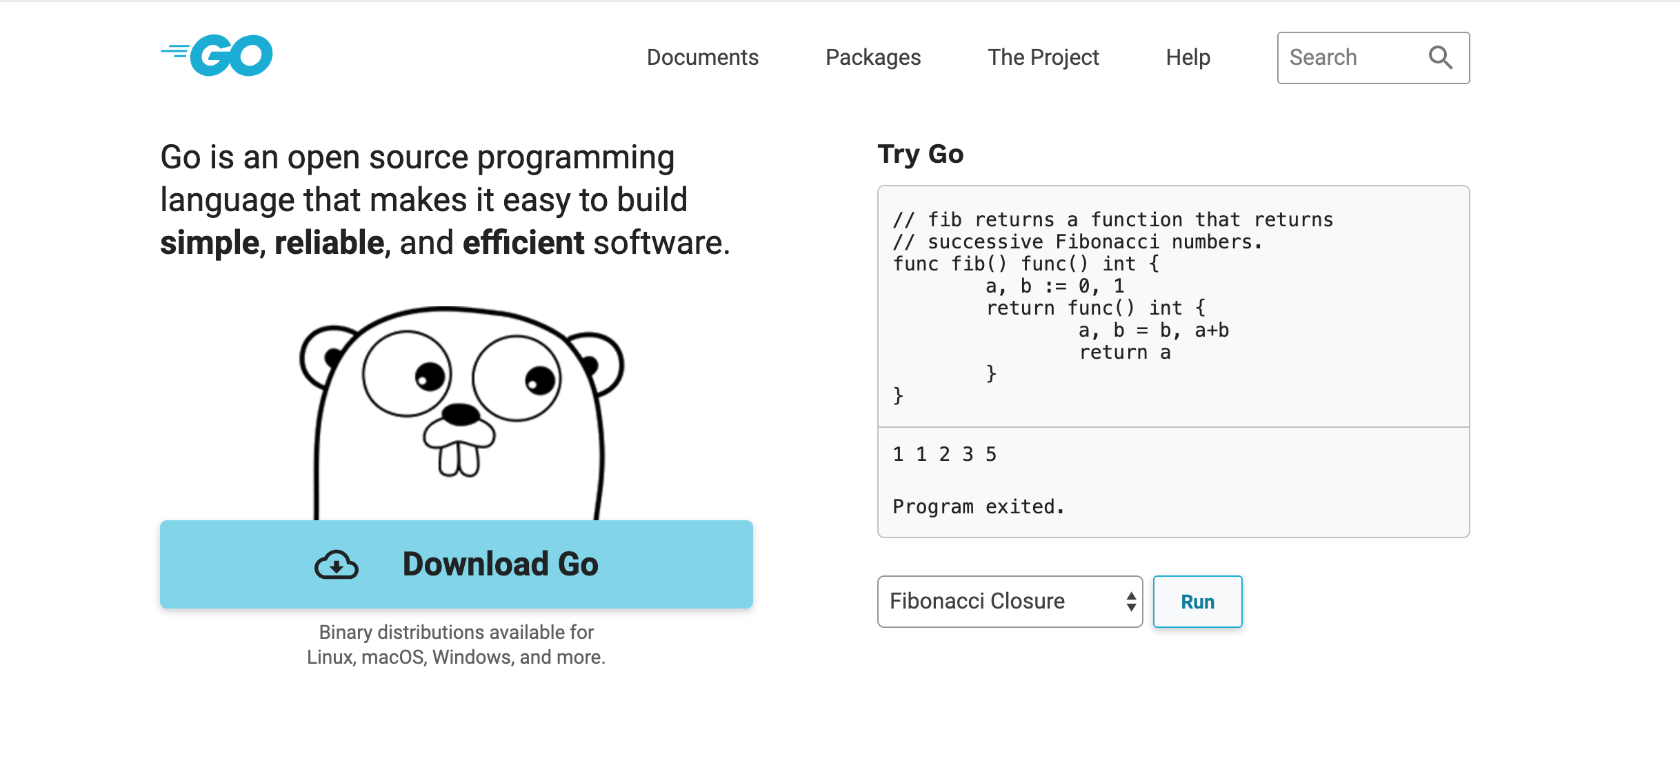Run the Fibonacci Closure example

point(1197,601)
